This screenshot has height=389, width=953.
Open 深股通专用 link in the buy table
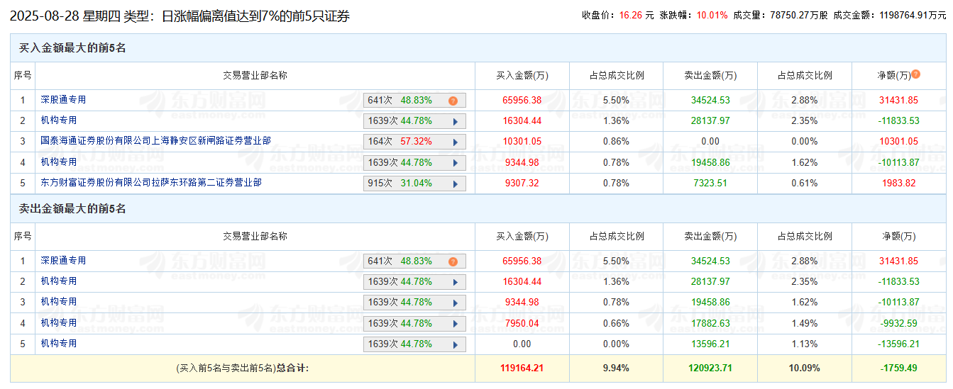pyautogui.click(x=63, y=100)
